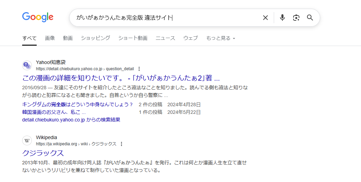Click the Google logo
The image size is (361, 182).
[x=38, y=17]
